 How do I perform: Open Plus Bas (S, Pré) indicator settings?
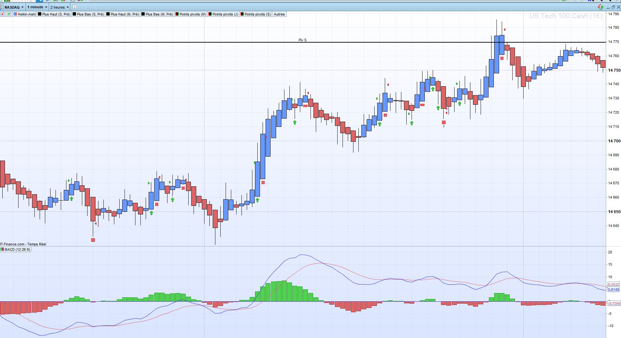[x=89, y=14]
